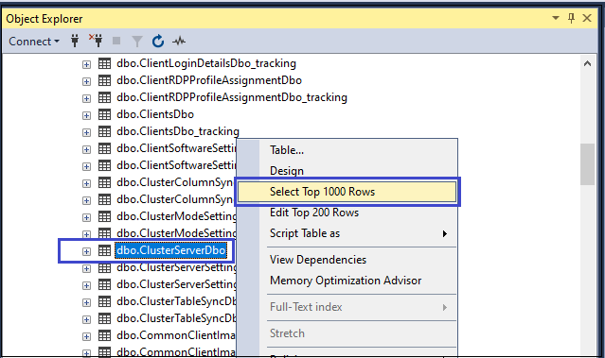This screenshot has height=358, width=605.
Task: Select dbo.ClientRDPProfileAssignmentDbo table
Action: (209, 80)
